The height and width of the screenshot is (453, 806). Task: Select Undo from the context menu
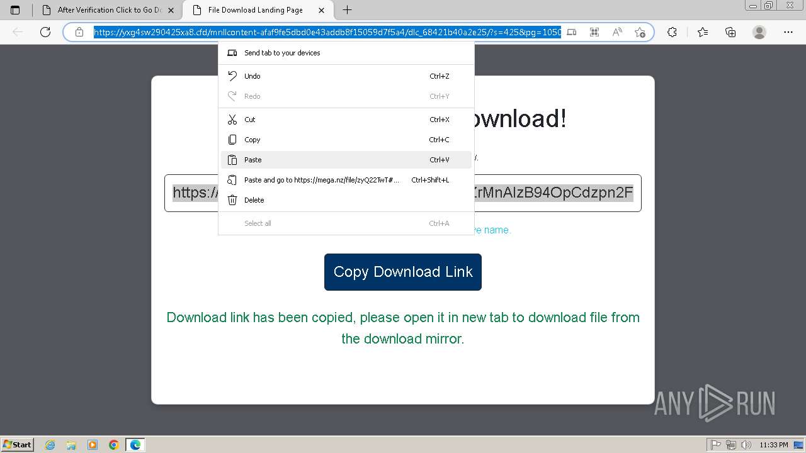(346, 76)
